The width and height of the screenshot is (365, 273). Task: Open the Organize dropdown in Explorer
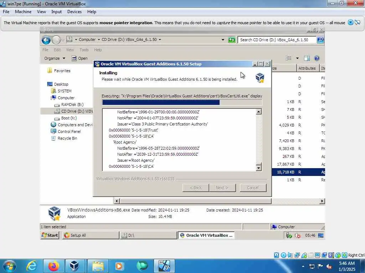click(55, 58)
